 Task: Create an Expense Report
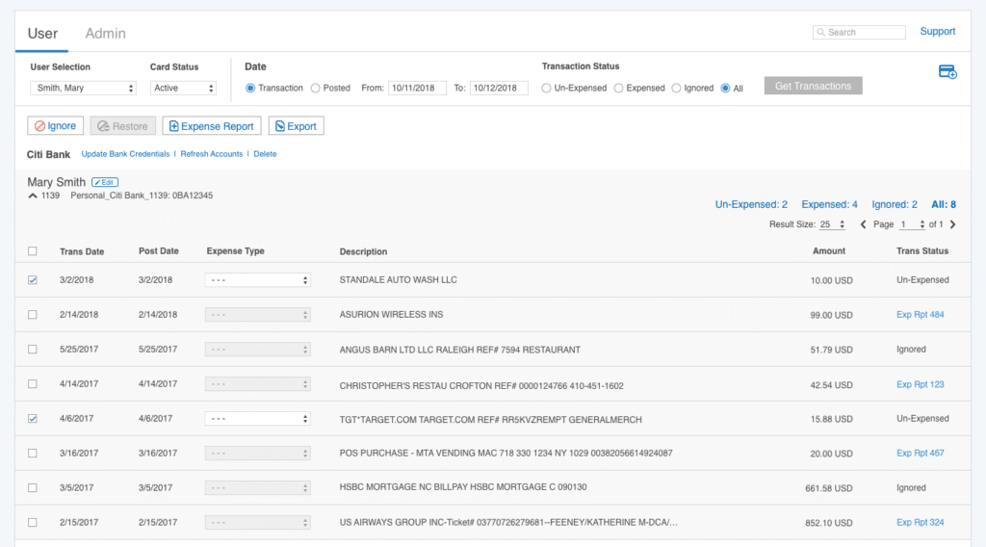pos(211,126)
